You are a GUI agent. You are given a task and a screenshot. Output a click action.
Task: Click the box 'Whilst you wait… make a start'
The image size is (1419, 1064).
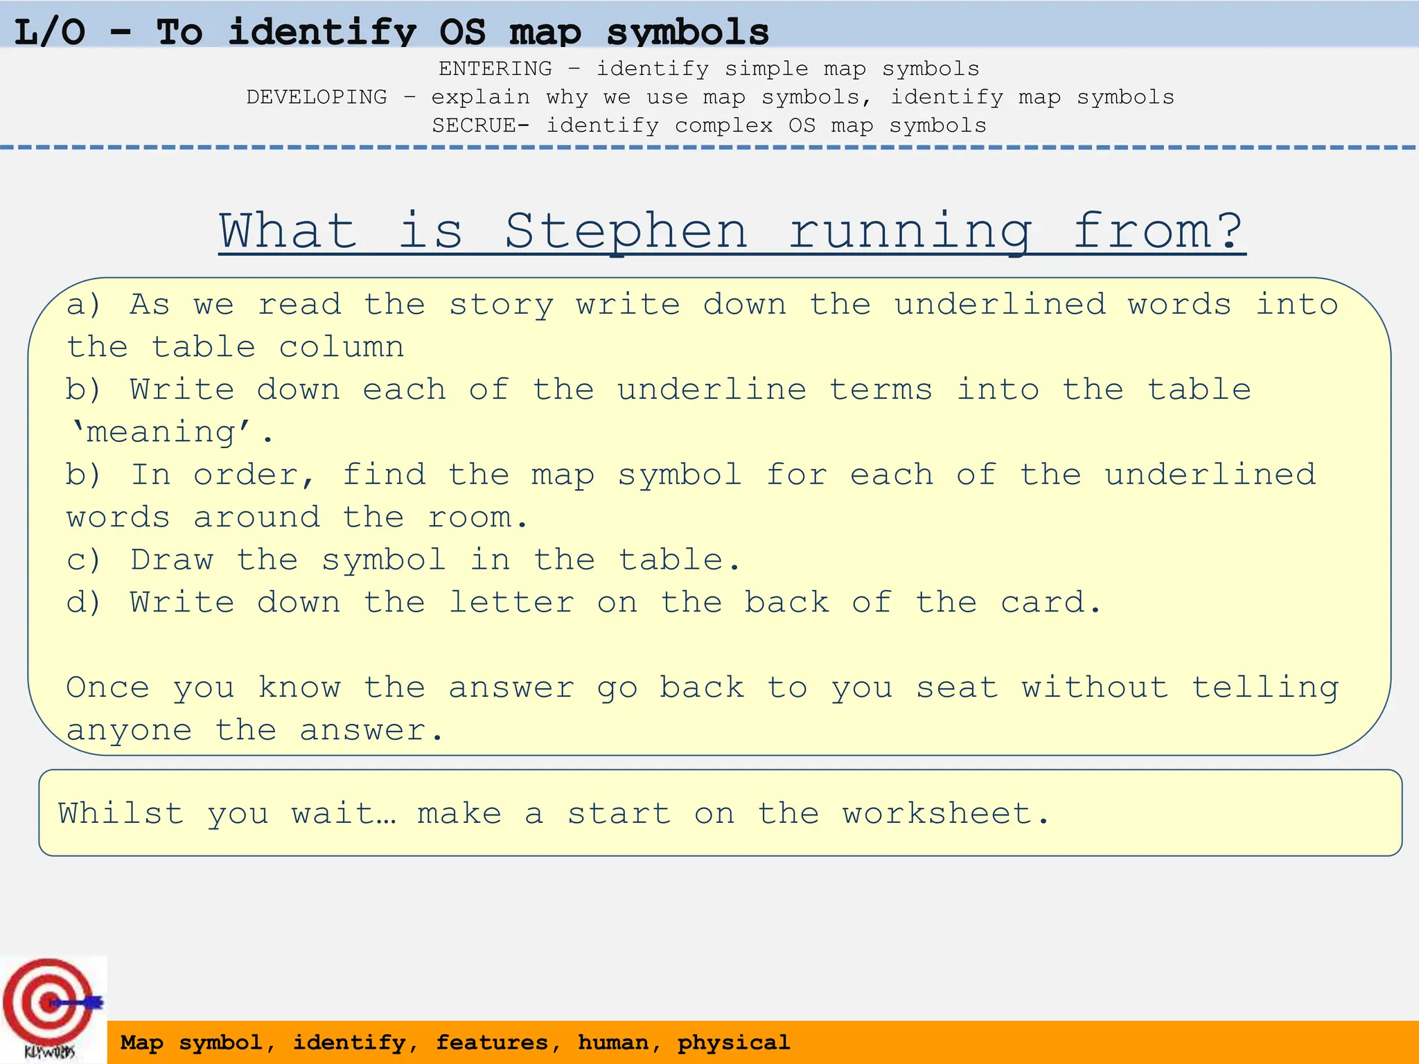[x=721, y=813]
